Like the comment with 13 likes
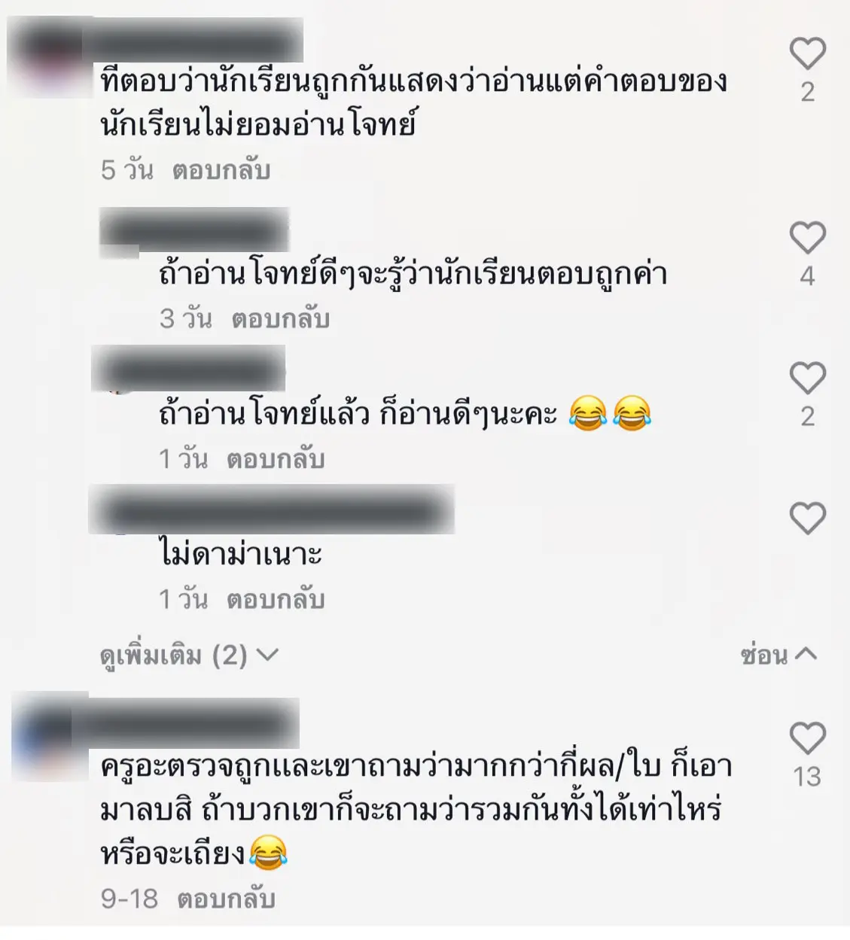 [x=807, y=738]
